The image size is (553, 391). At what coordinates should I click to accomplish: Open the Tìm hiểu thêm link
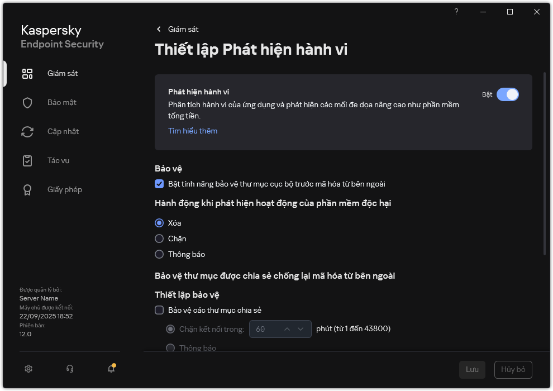pyautogui.click(x=193, y=131)
